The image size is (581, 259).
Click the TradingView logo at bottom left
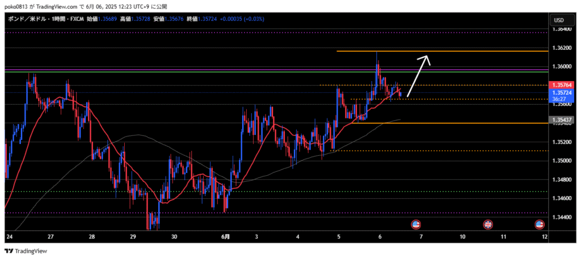(x=27, y=251)
